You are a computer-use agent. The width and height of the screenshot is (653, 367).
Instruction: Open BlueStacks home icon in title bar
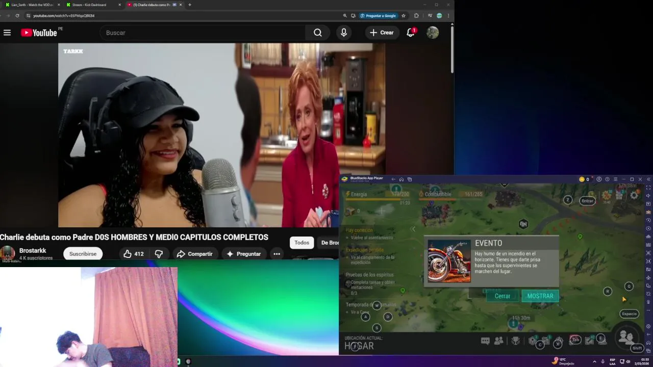click(401, 179)
